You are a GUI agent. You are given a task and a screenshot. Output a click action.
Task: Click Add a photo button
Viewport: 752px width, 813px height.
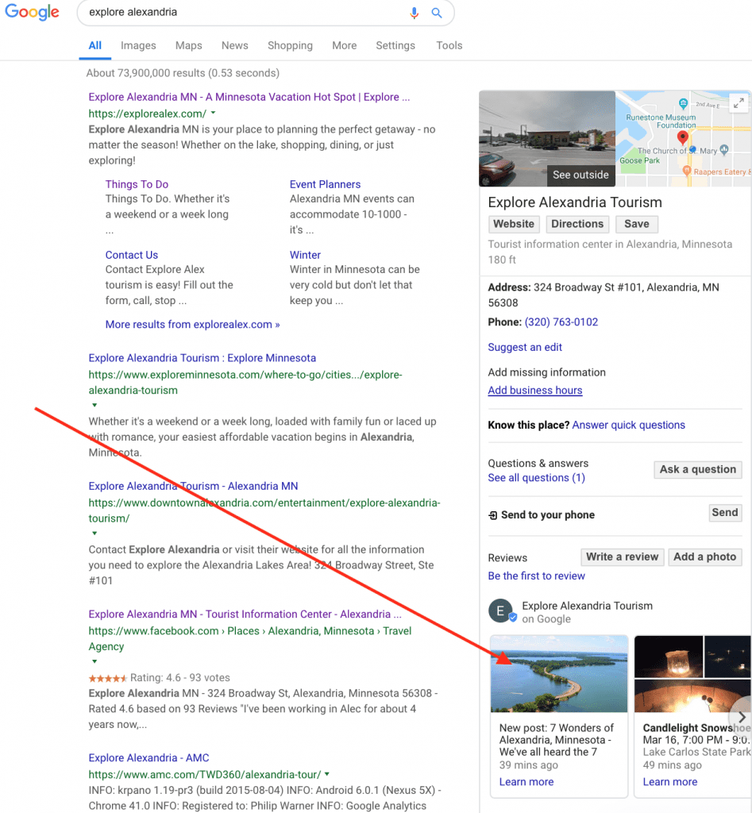pyautogui.click(x=705, y=557)
